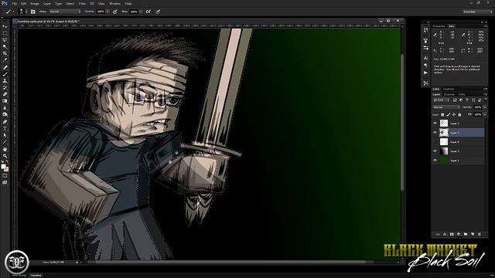The image size is (495, 278).
Task: Select the Path Selection tool
Action: point(5,135)
